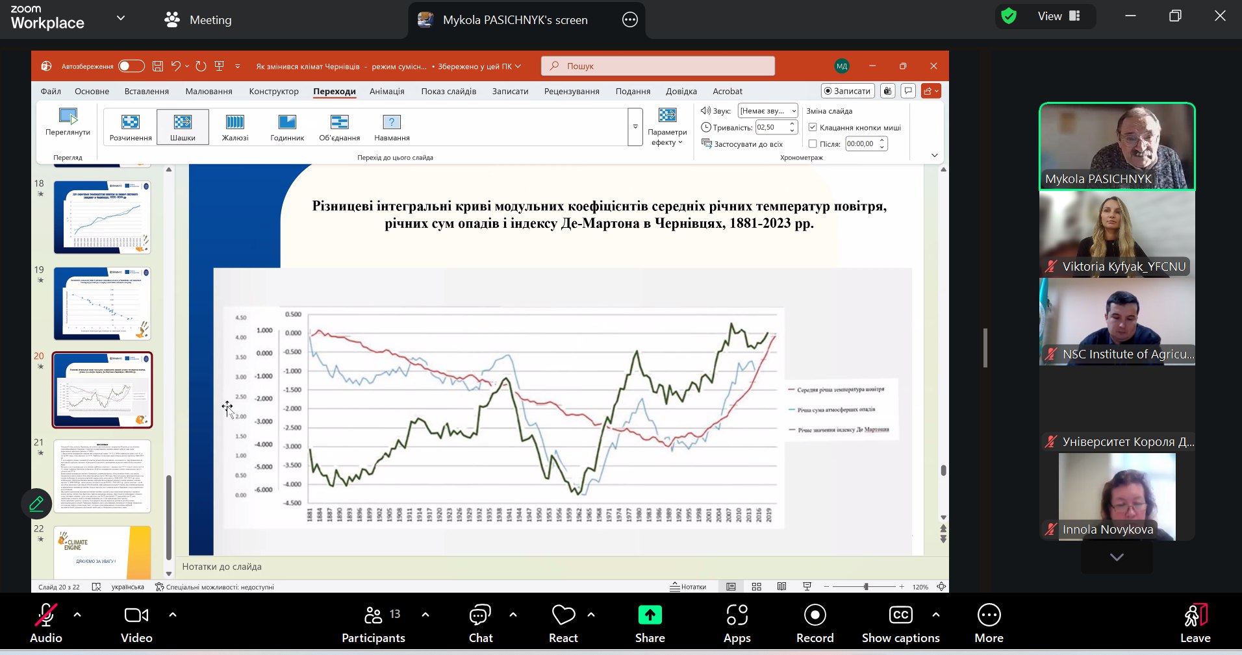Open Zoom Chat panel

click(481, 624)
